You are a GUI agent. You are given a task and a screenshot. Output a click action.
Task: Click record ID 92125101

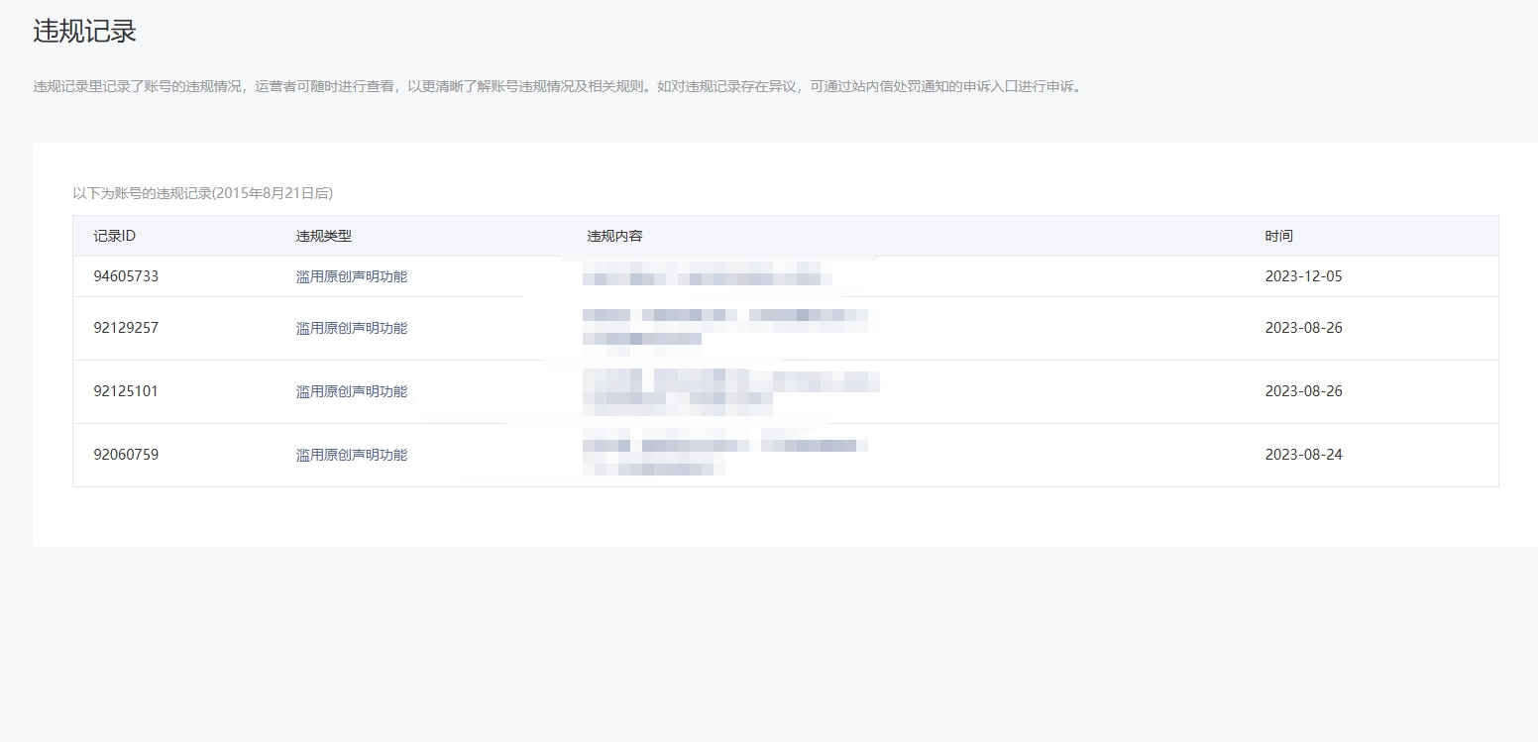pyautogui.click(x=126, y=391)
